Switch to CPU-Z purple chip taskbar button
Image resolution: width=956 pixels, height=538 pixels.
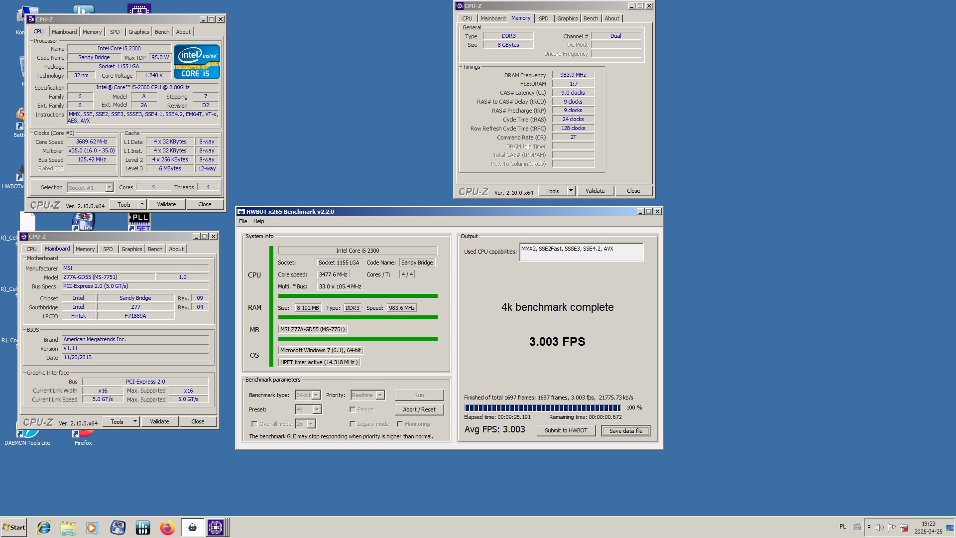pyautogui.click(x=216, y=528)
